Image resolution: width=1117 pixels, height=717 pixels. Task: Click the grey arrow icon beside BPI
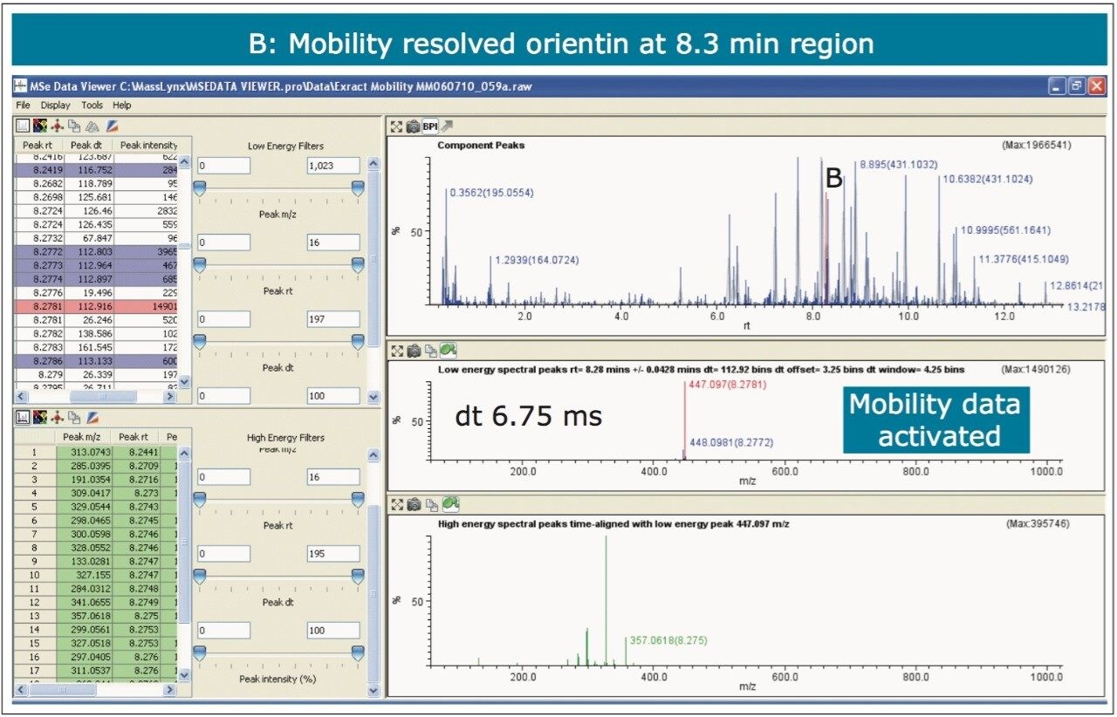[x=448, y=126]
